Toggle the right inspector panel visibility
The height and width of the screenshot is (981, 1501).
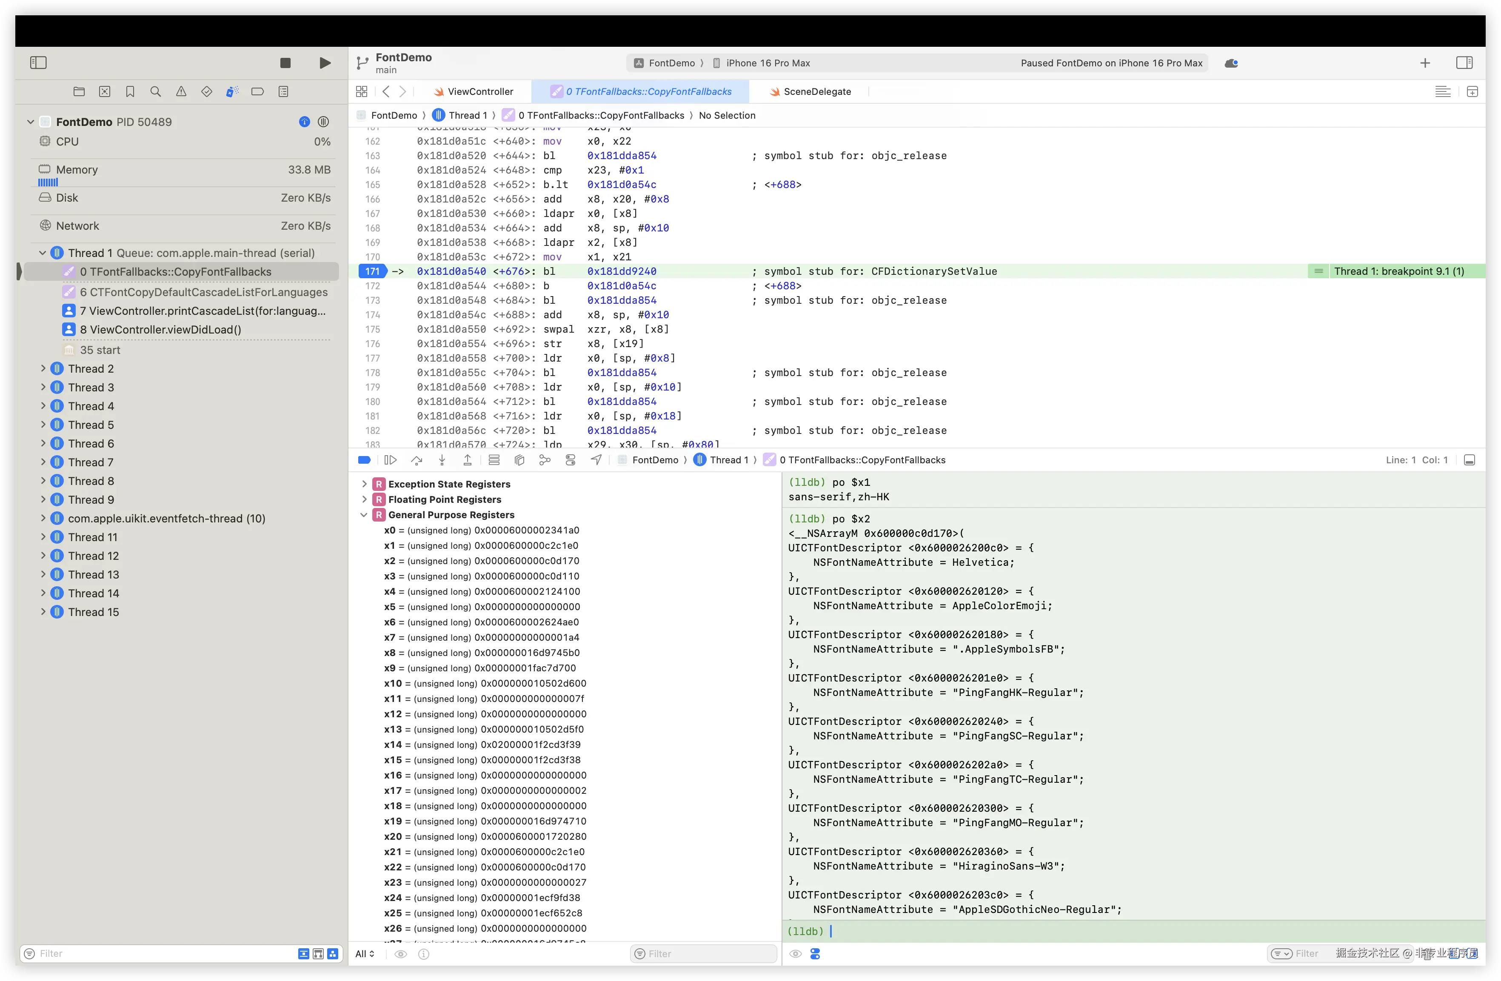point(1464,63)
